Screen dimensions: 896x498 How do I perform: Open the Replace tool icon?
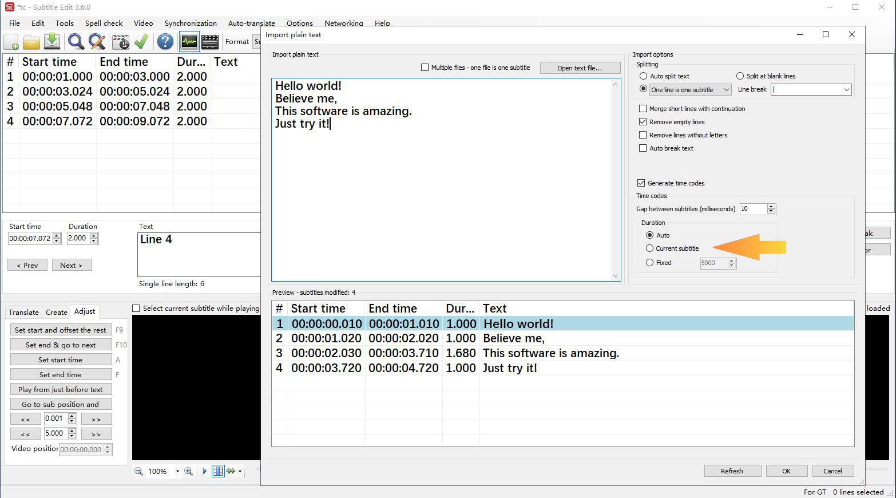[97, 41]
